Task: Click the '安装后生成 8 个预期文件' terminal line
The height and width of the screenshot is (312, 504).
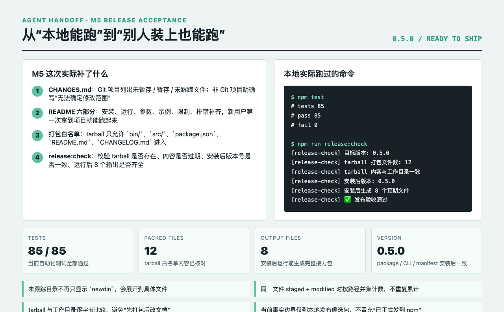Action: [350, 191]
